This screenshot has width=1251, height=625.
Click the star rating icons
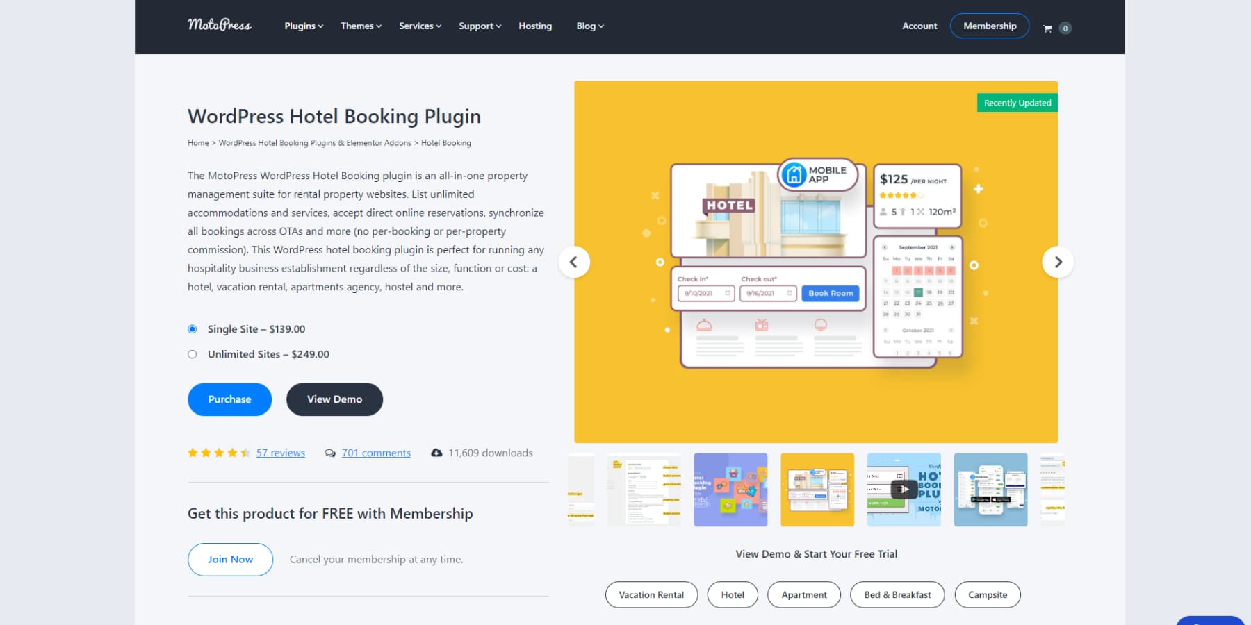coord(219,453)
